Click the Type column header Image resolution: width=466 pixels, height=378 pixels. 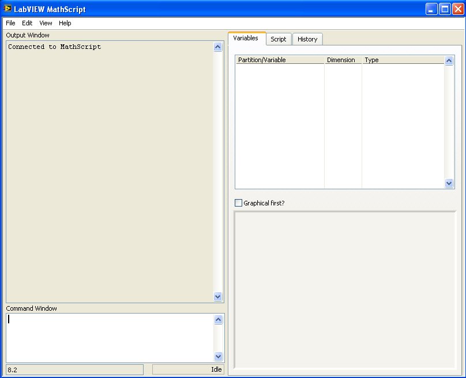[403, 60]
